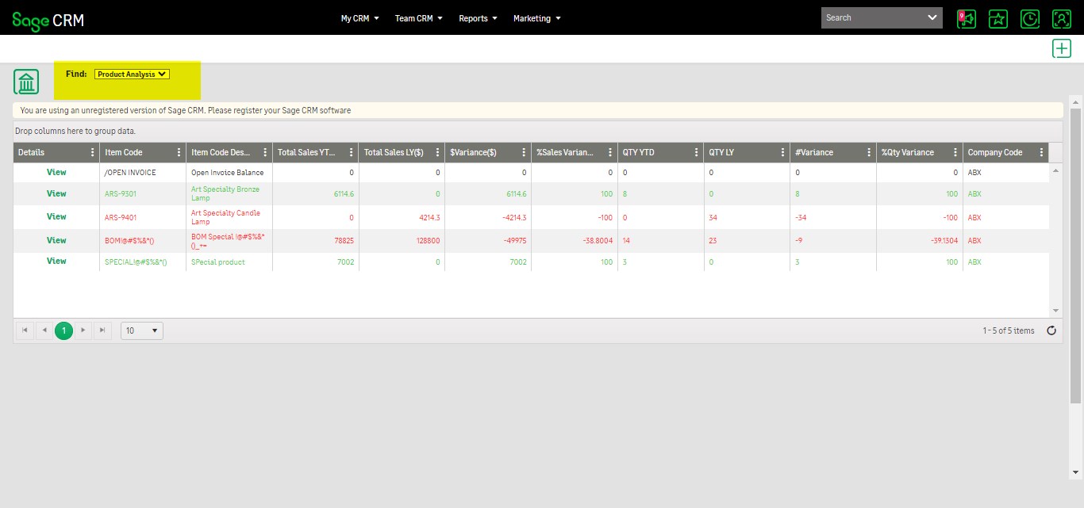Open Item Code column options menu icon
1084x508 pixels.
(179, 153)
